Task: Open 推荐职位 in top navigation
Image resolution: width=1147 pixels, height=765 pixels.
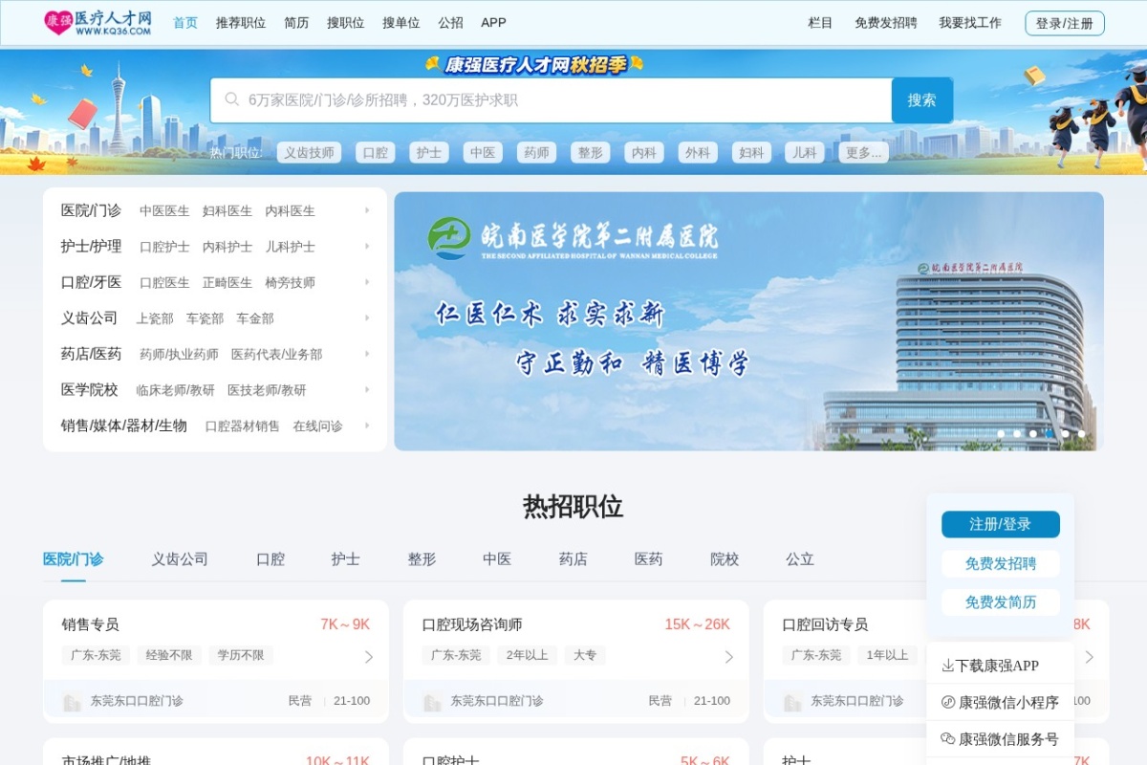Action: click(x=241, y=23)
